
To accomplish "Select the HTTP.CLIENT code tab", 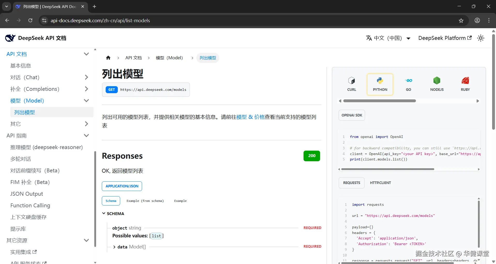I will pyautogui.click(x=381, y=183).
